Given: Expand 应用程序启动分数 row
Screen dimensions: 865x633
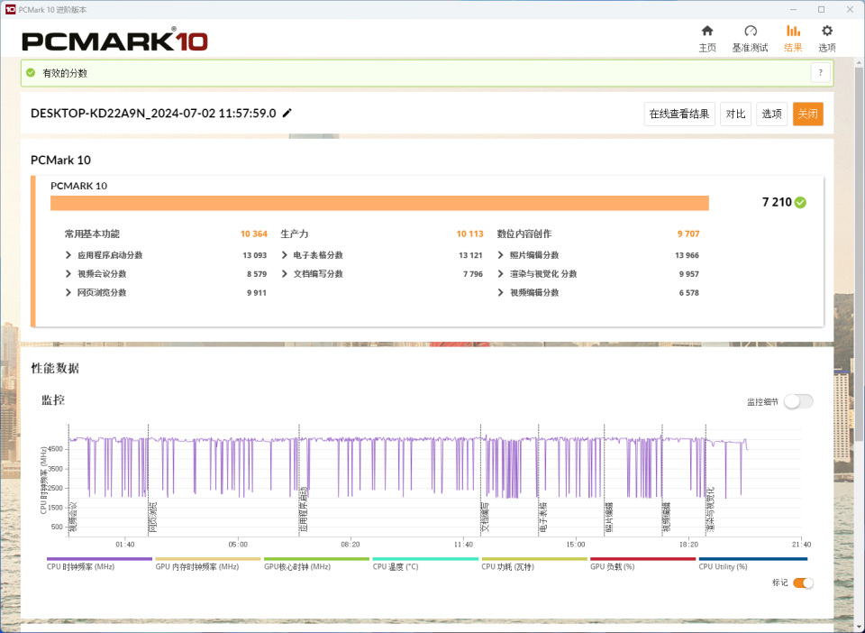Looking at the screenshot, I should click(68, 255).
